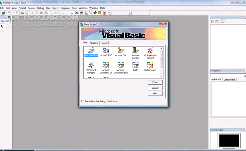Expand the Add Standard EXE Project dropdown arrow
The width and height of the screenshot is (246, 151).
[6, 13]
